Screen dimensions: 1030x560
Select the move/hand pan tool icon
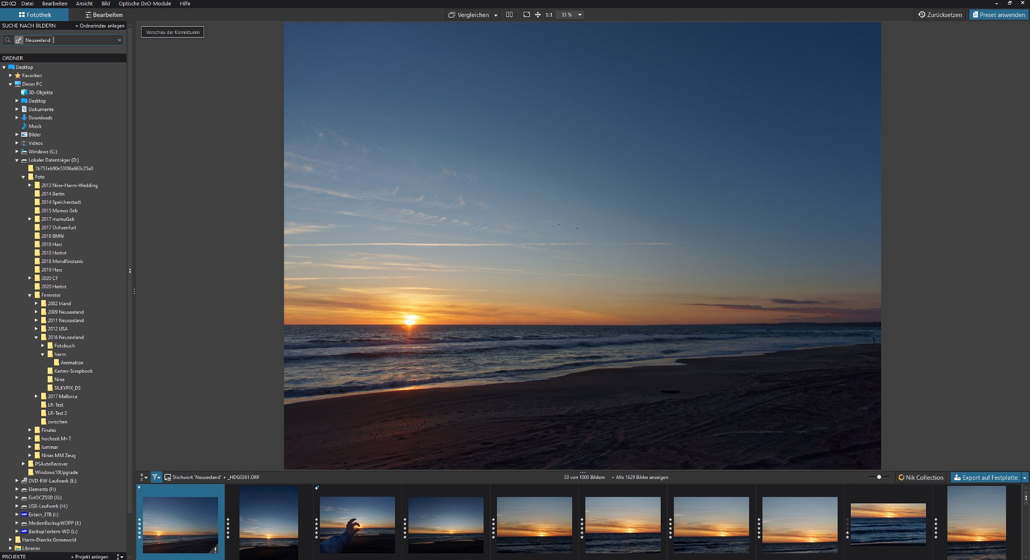[538, 15]
